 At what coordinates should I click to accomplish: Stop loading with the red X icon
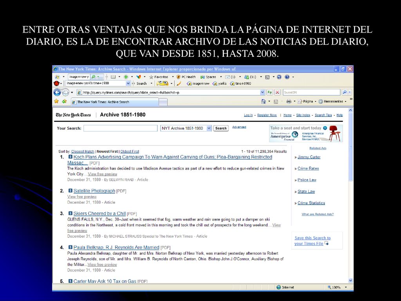tap(277, 92)
